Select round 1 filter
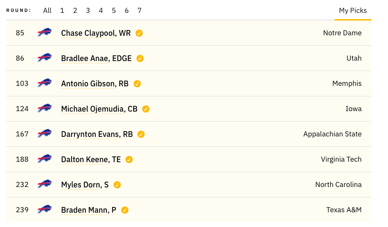The width and height of the screenshot is (388, 227). (x=62, y=10)
